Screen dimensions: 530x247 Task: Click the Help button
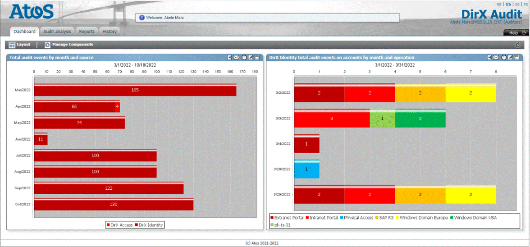(515, 33)
